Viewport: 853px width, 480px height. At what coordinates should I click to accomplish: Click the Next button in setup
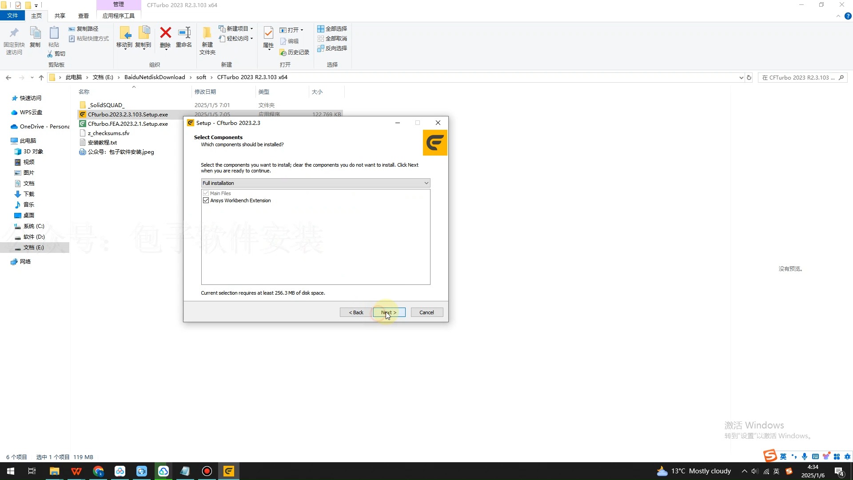coord(389,312)
